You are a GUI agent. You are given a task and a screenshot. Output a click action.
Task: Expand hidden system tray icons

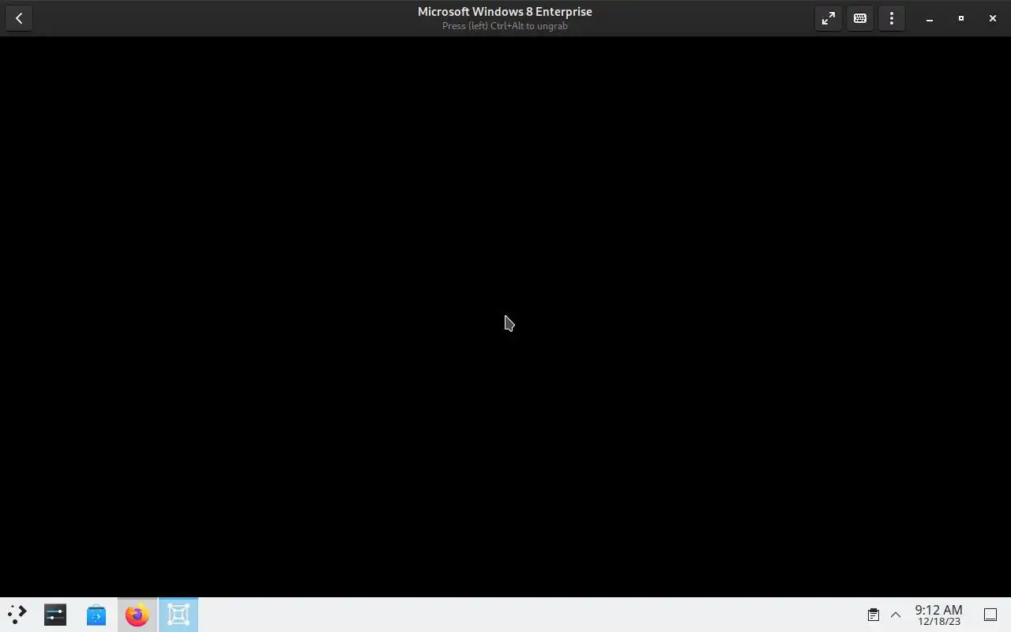896,615
